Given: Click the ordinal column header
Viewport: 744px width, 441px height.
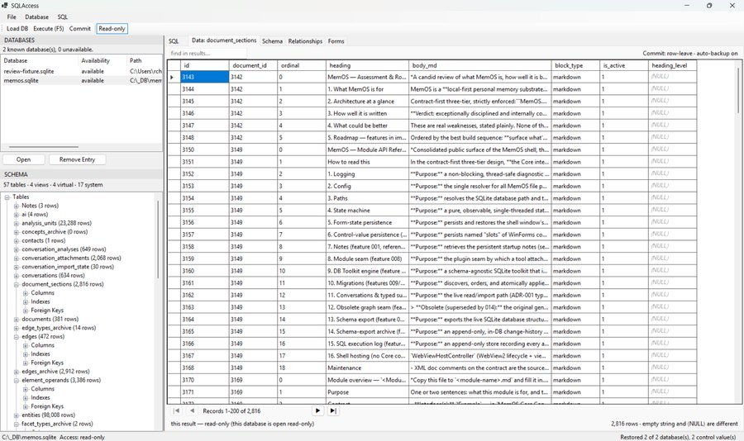Looking at the screenshot, I should [x=301, y=65].
